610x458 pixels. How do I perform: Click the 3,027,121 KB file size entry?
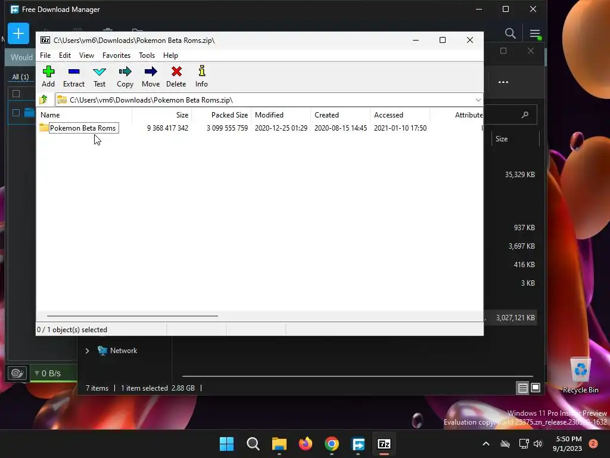point(515,318)
